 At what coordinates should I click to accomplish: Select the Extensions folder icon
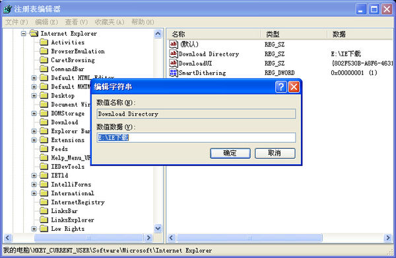point(44,140)
